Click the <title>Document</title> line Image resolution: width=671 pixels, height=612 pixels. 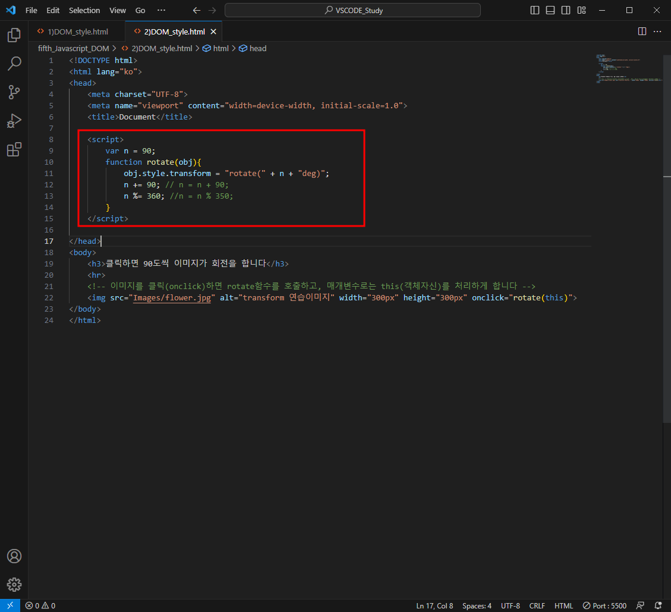[x=140, y=117]
